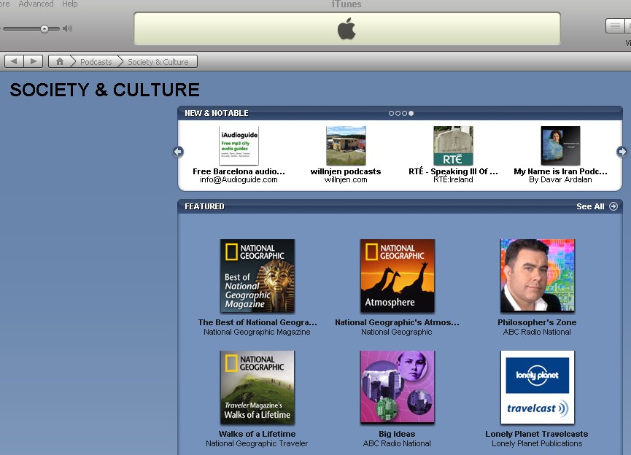Viewport: 631px width, 455px height.
Task: Click Philosopher's Zone title
Action: [537, 322]
